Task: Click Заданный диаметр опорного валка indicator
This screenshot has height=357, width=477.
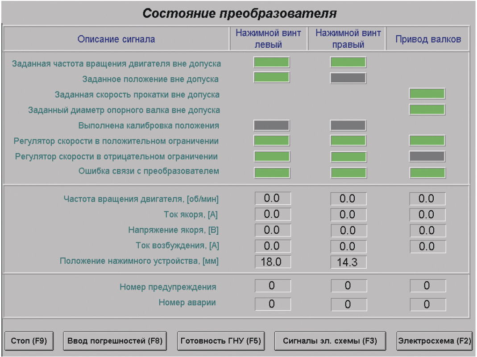Action: pos(427,109)
